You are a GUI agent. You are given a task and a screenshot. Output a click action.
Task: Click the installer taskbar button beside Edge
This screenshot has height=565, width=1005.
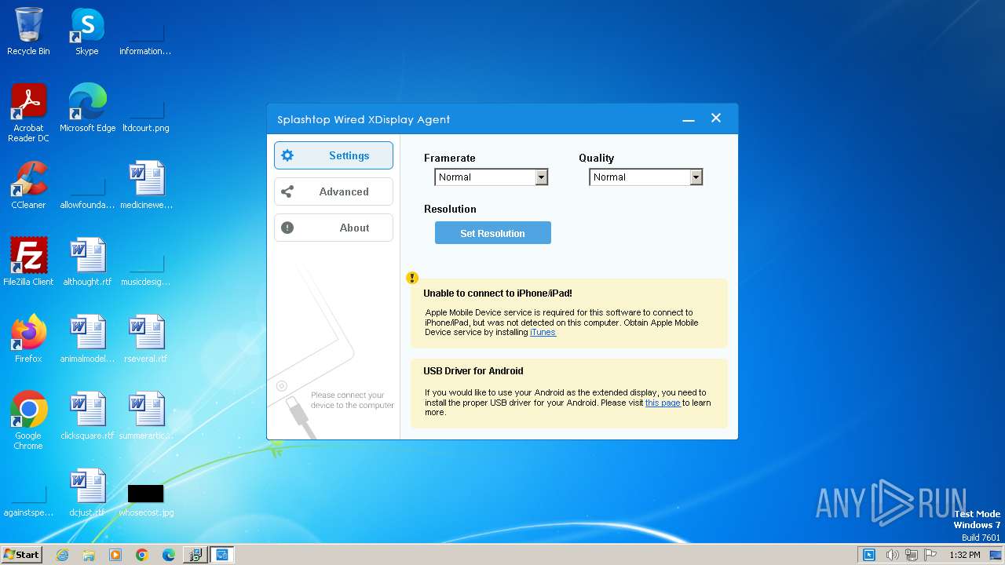[x=196, y=555]
